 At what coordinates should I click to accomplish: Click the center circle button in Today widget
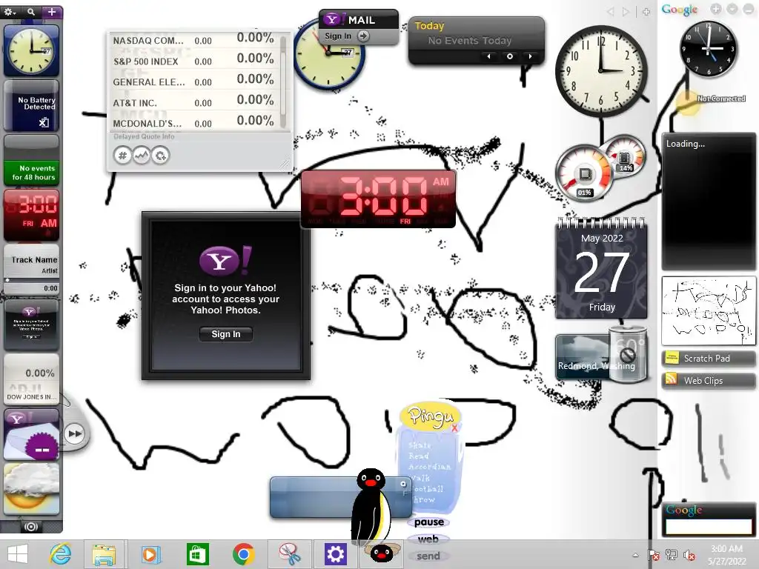point(509,56)
